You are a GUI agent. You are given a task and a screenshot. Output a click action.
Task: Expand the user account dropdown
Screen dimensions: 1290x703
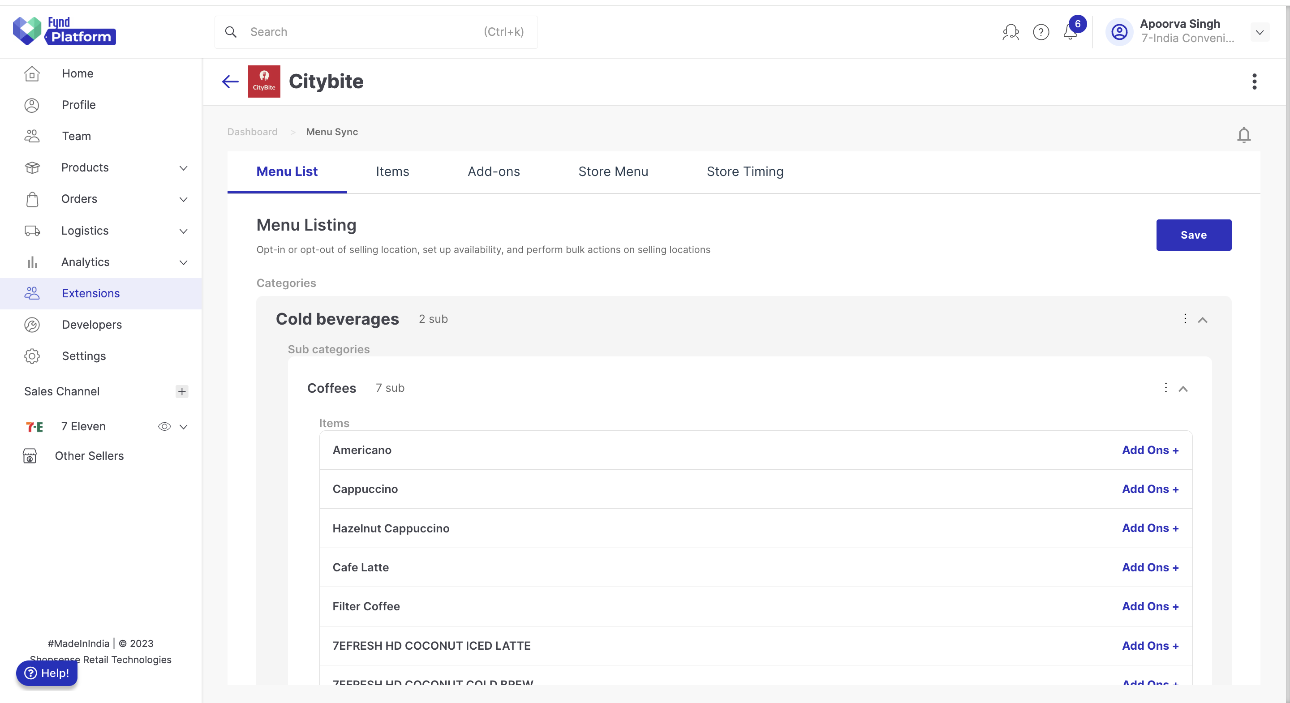point(1260,33)
